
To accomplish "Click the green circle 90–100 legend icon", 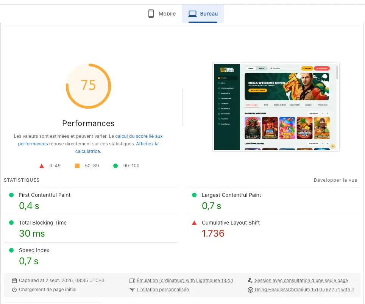I will pyautogui.click(x=115, y=166).
